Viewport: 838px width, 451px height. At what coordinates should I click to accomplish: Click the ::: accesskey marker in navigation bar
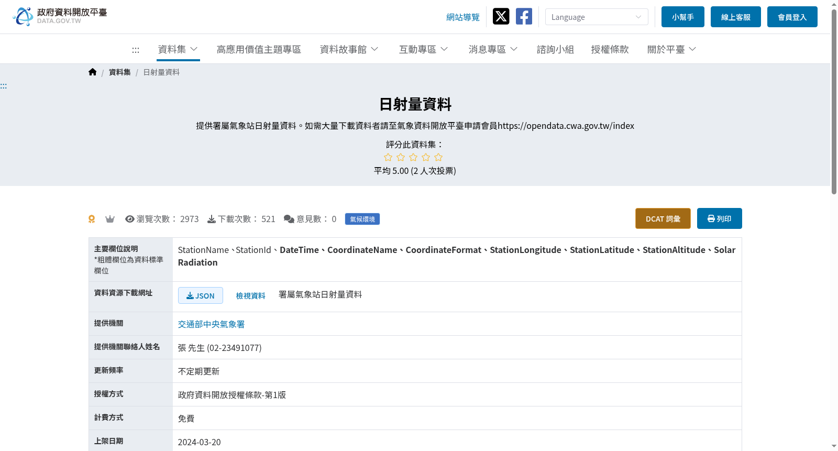click(x=136, y=50)
